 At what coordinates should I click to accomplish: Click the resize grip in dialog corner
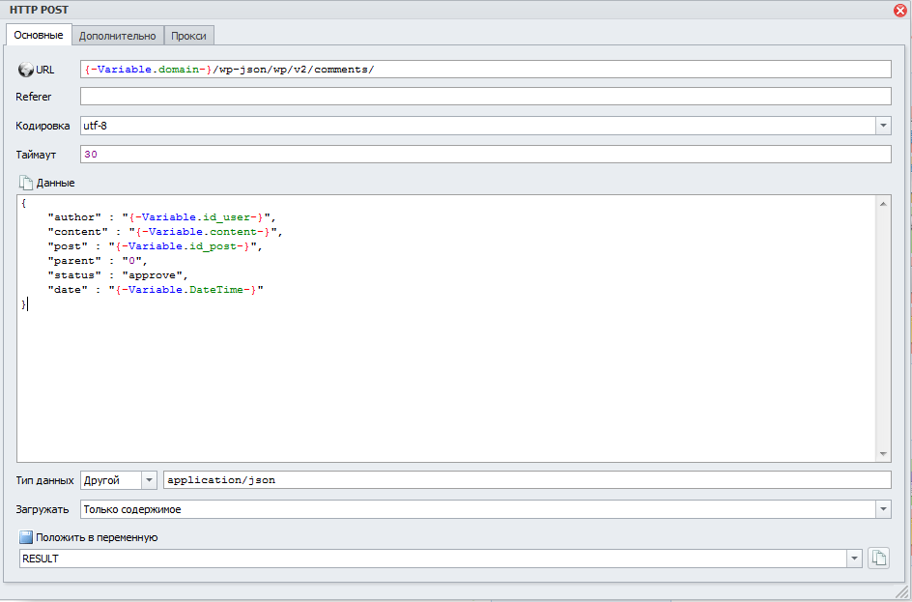pyautogui.click(x=901, y=591)
